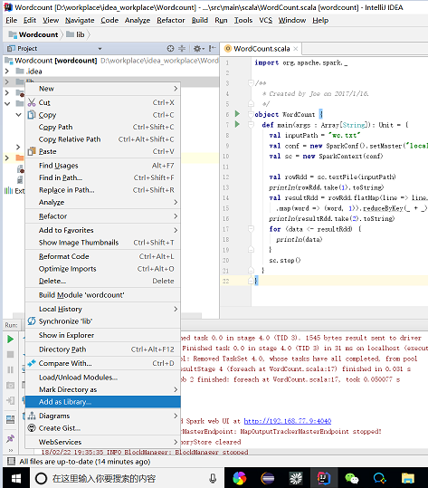Fold the comment block at line 3
Viewport: 428px width, 488px height.
coord(251,82)
